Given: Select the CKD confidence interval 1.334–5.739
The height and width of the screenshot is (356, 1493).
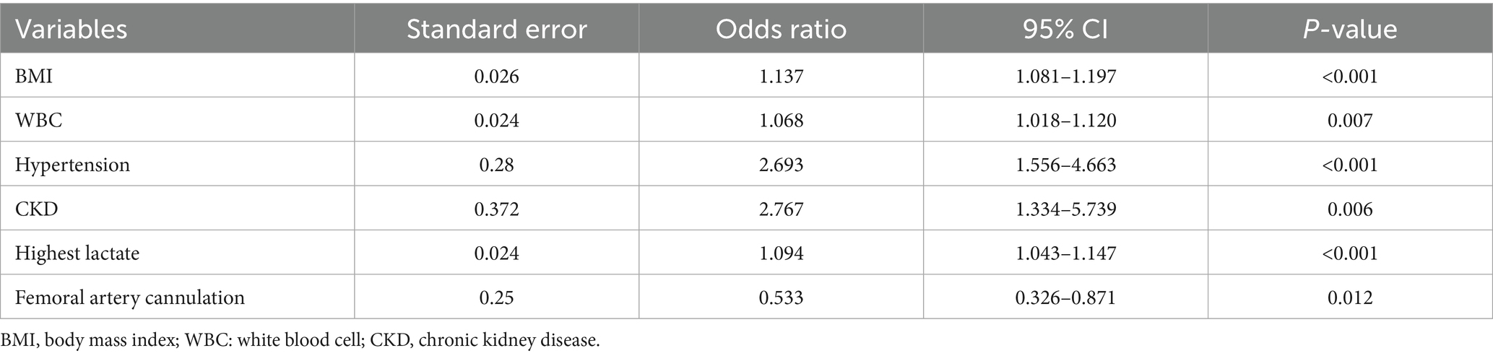Looking at the screenshot, I should [x=1065, y=209].
